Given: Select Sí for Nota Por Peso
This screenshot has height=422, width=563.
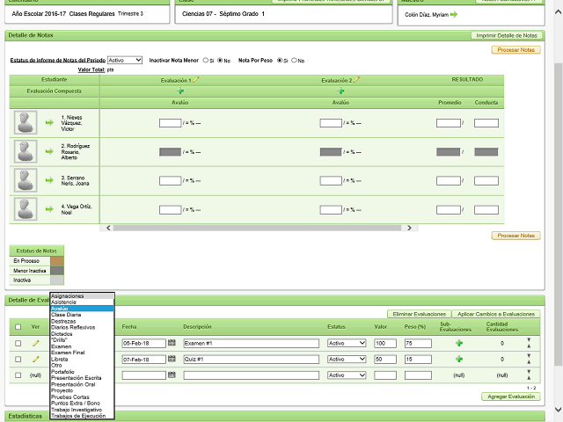Looking at the screenshot, I should click(x=280, y=61).
